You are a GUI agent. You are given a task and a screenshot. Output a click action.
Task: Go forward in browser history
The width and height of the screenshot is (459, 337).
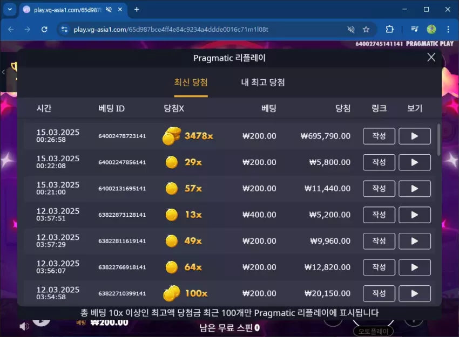(x=27, y=29)
